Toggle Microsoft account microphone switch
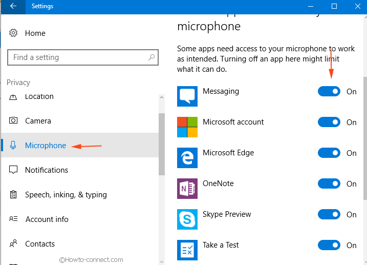The width and height of the screenshot is (367, 265). 329,122
